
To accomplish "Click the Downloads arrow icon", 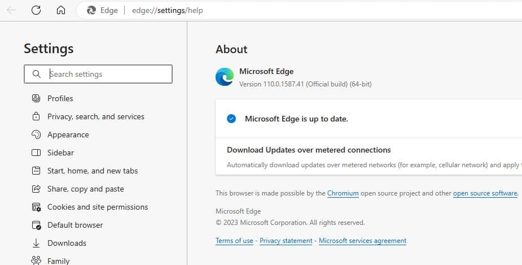I will pos(36,243).
